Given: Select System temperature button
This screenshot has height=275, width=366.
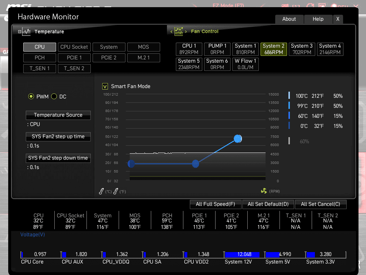Looking at the screenshot, I should point(109,47).
